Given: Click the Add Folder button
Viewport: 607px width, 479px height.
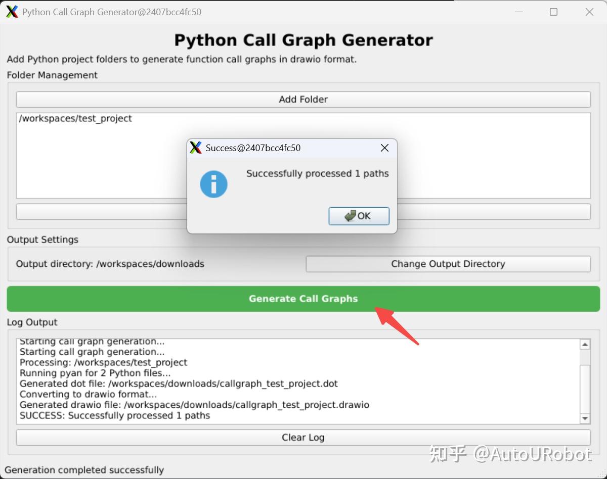Looking at the screenshot, I should [x=303, y=100].
